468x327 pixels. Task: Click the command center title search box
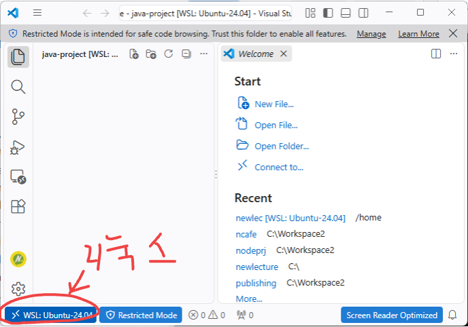pyautogui.click(x=205, y=14)
